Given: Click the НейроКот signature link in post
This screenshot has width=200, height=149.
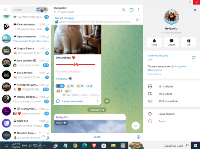Looking at the screenshot, I should click(x=62, y=79).
